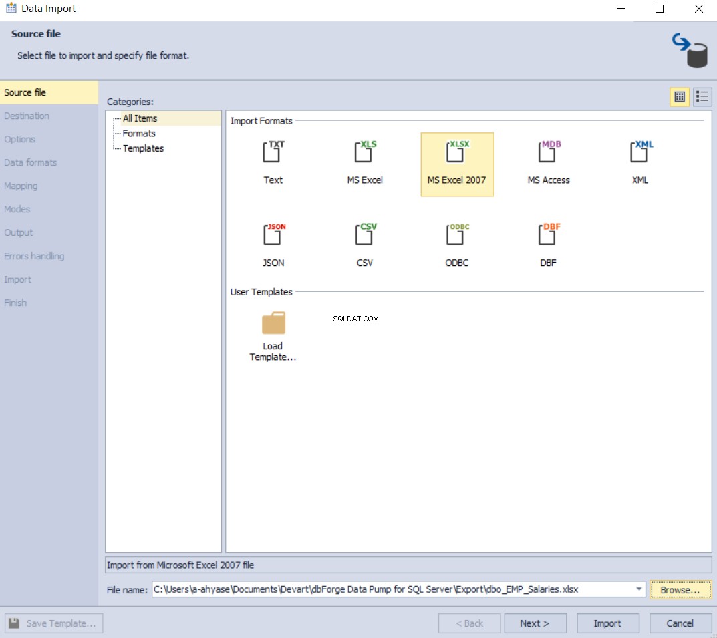This screenshot has height=638, width=717.
Task: Maximize the Data Import window
Action: [x=660, y=9]
